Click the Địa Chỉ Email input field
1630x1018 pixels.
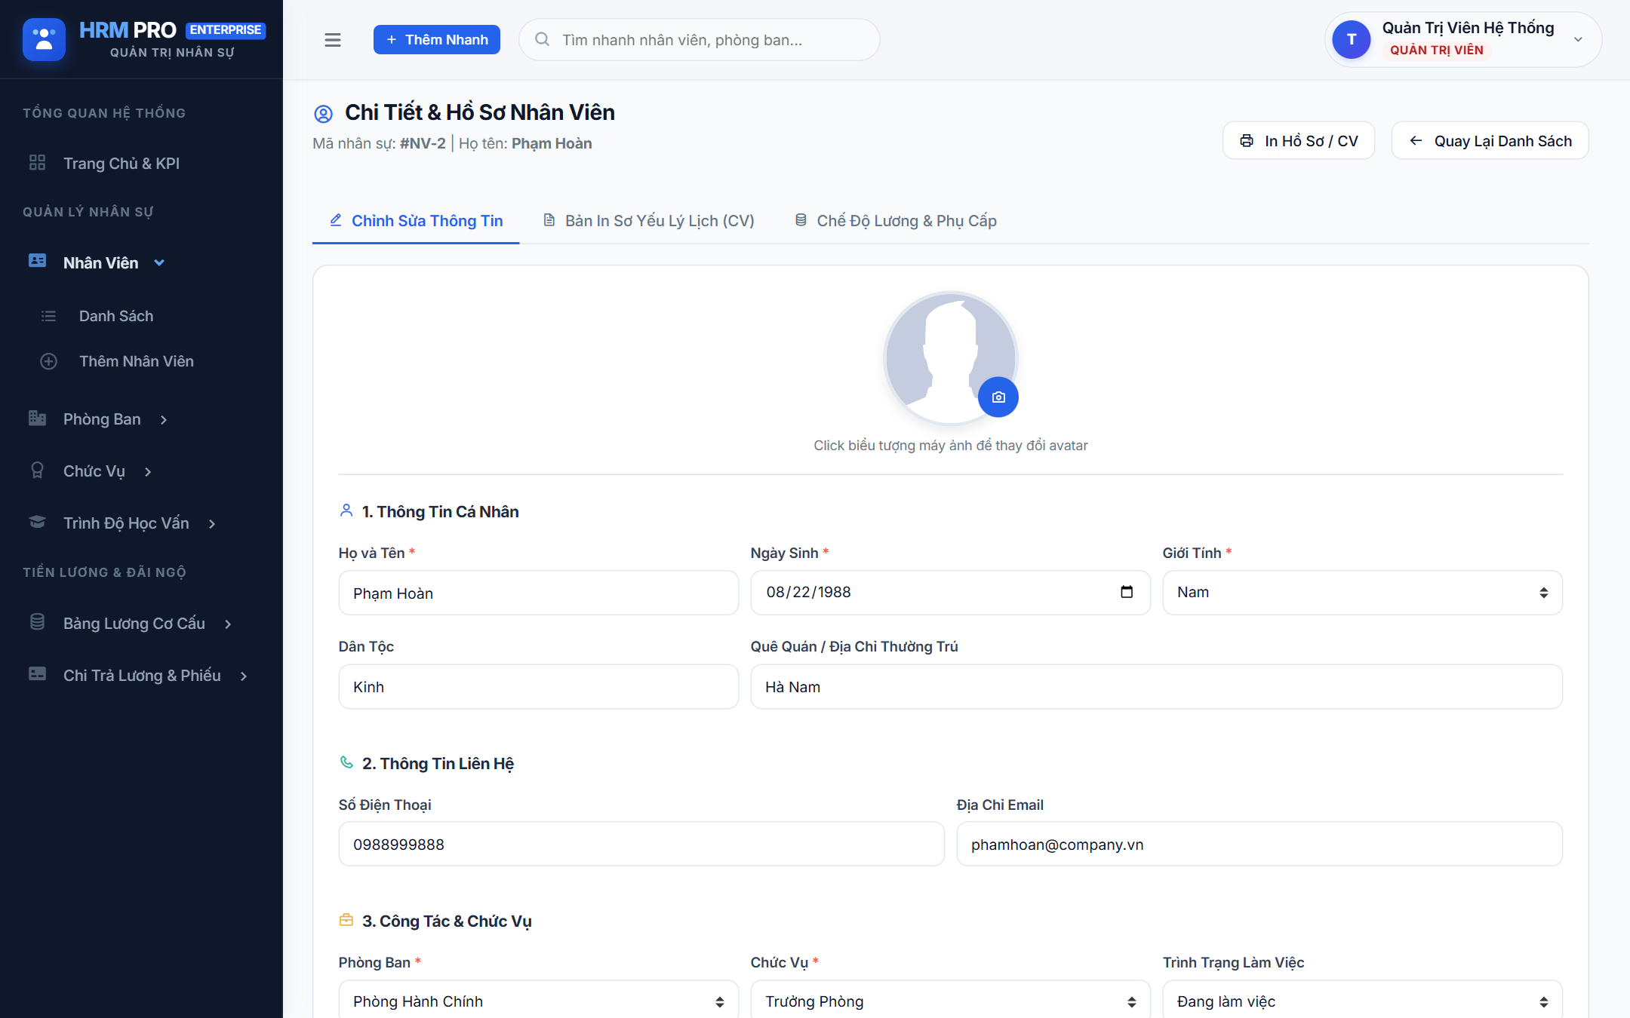click(x=1259, y=844)
